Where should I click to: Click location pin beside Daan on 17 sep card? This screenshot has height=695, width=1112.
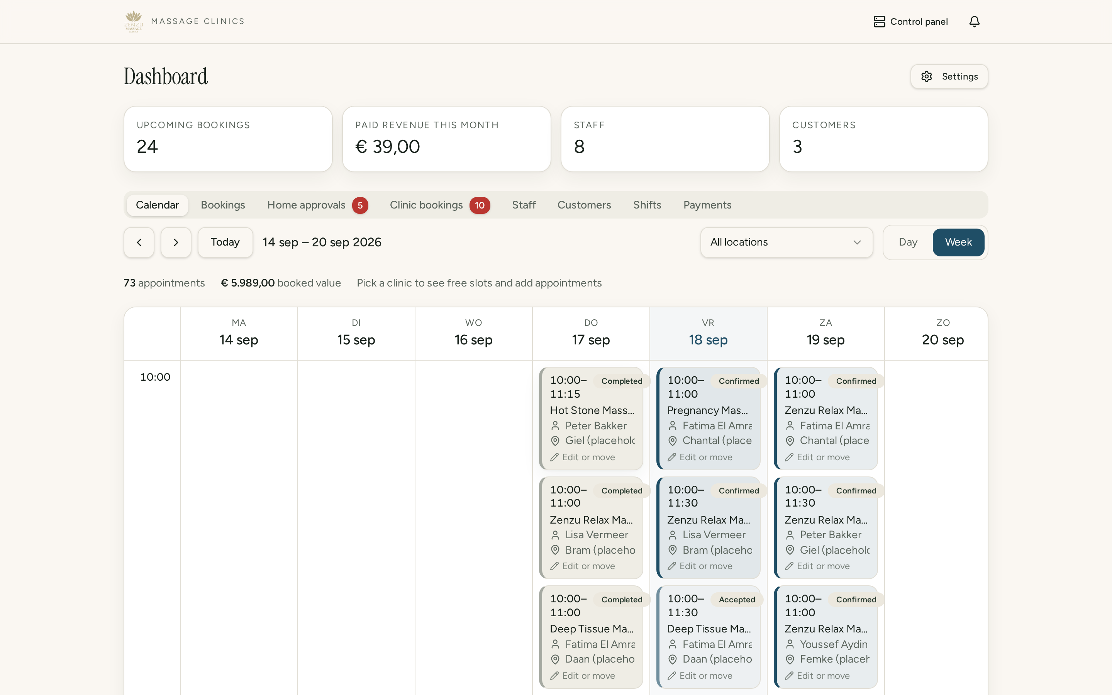555,659
